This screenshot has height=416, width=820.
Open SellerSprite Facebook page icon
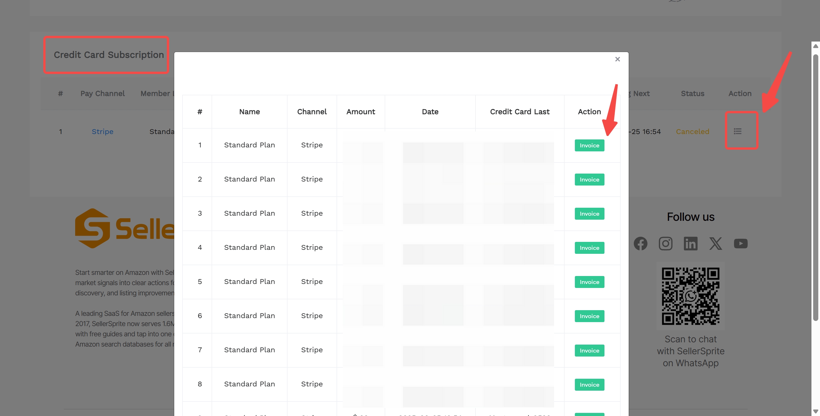click(x=641, y=243)
